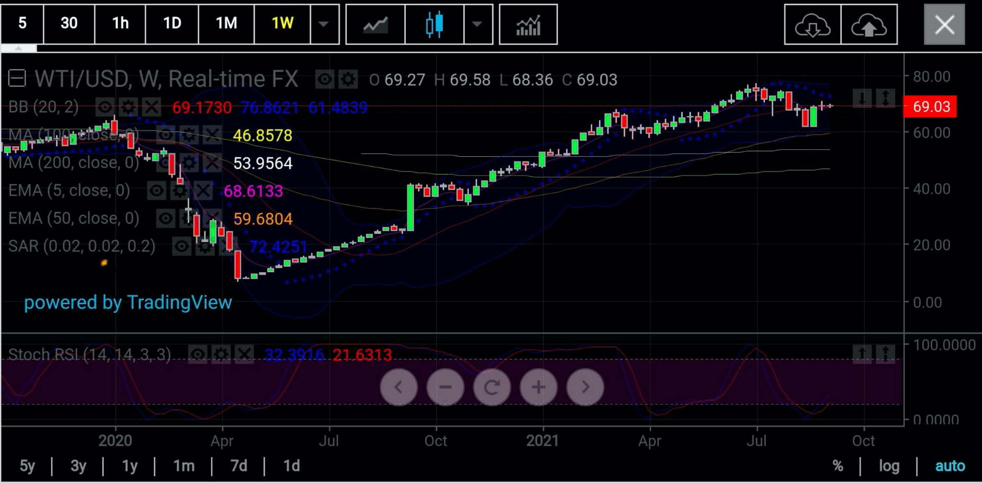The image size is (982, 483).
Task: Zoom out with round minus button
Action: click(445, 387)
